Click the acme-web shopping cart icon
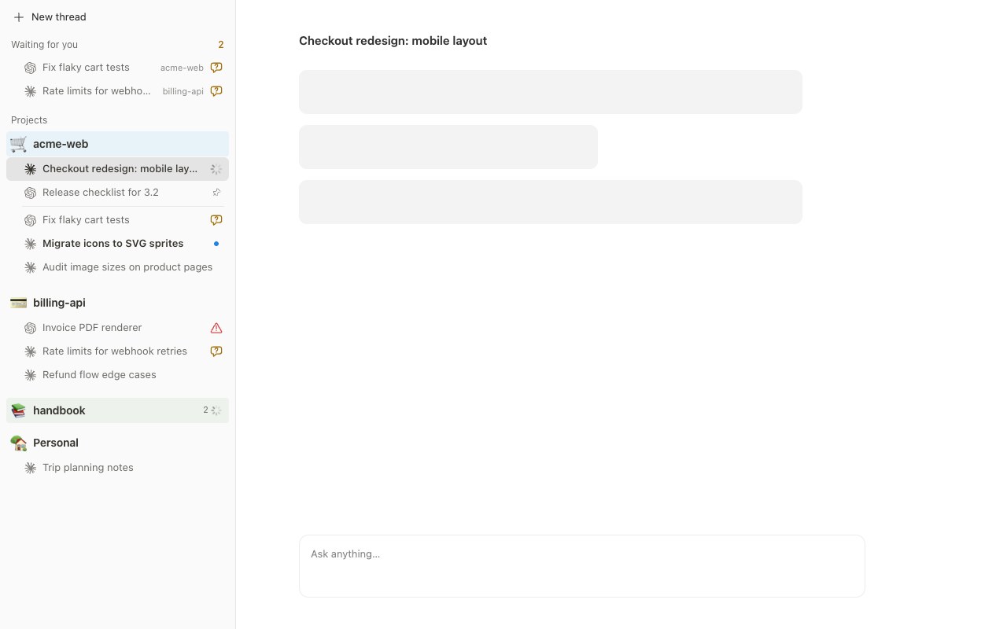Image resolution: width=1007 pixels, height=629 pixels. tap(19, 144)
